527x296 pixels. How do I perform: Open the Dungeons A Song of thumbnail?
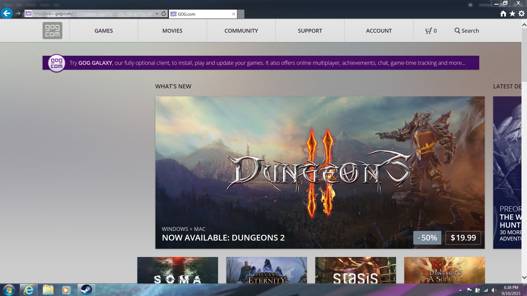pyautogui.click(x=444, y=270)
